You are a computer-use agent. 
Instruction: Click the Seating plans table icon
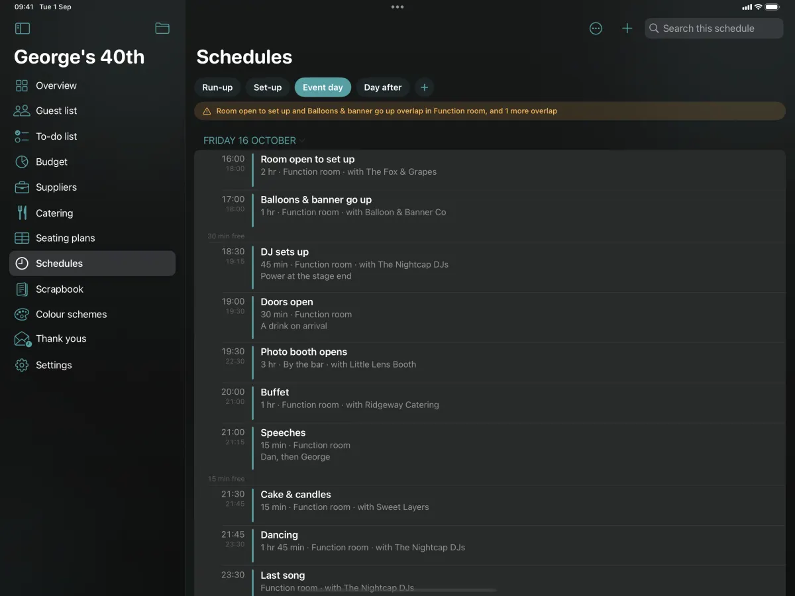pyautogui.click(x=22, y=238)
